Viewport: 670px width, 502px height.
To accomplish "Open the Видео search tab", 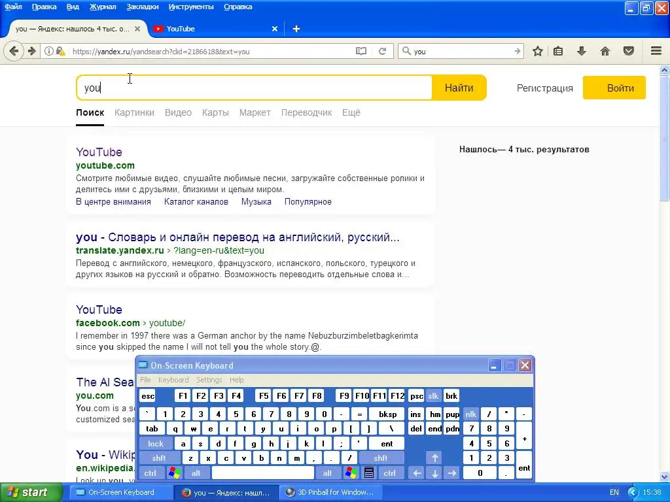I will point(178,112).
